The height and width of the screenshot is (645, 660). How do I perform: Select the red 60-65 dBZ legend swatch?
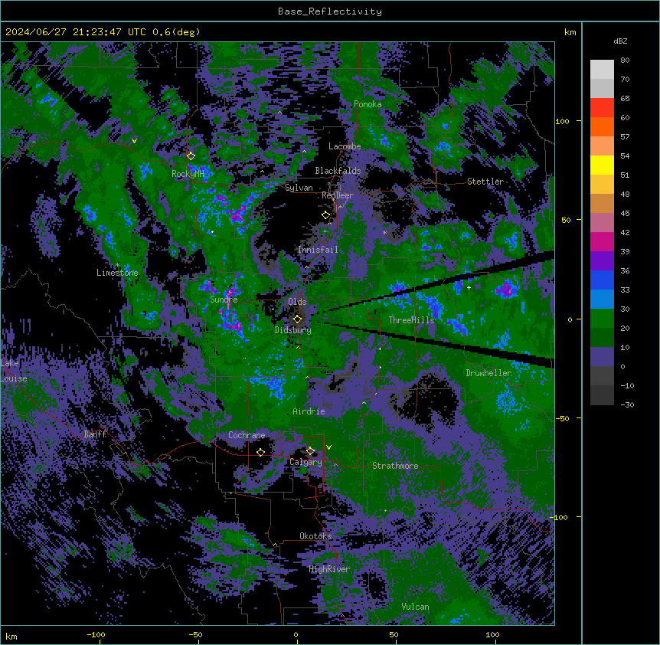pyautogui.click(x=602, y=108)
